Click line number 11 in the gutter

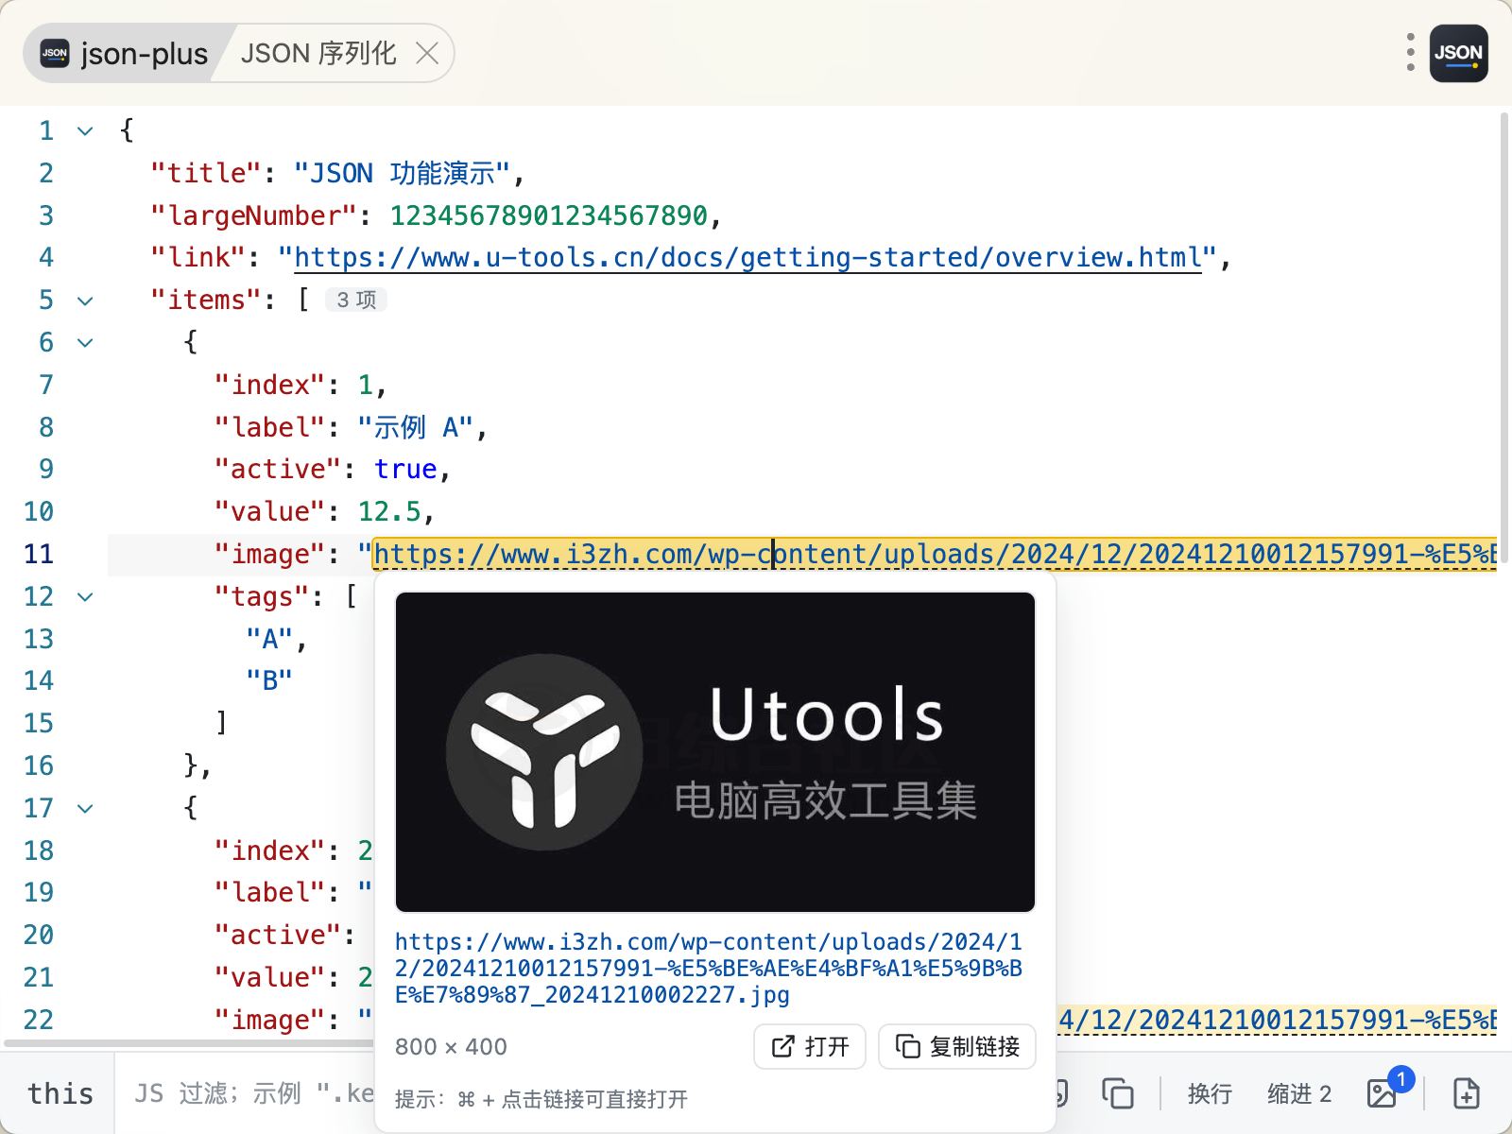pyautogui.click(x=39, y=554)
